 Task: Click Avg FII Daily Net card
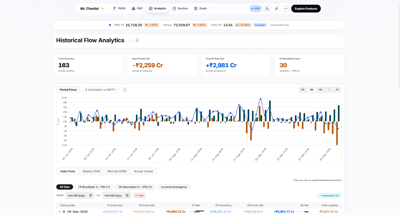162,65
